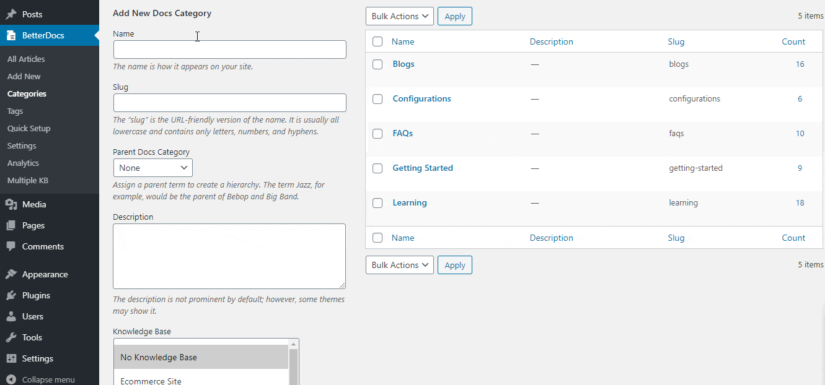Click inside the Name input field
Screen dimensions: 825x385
[229, 50]
